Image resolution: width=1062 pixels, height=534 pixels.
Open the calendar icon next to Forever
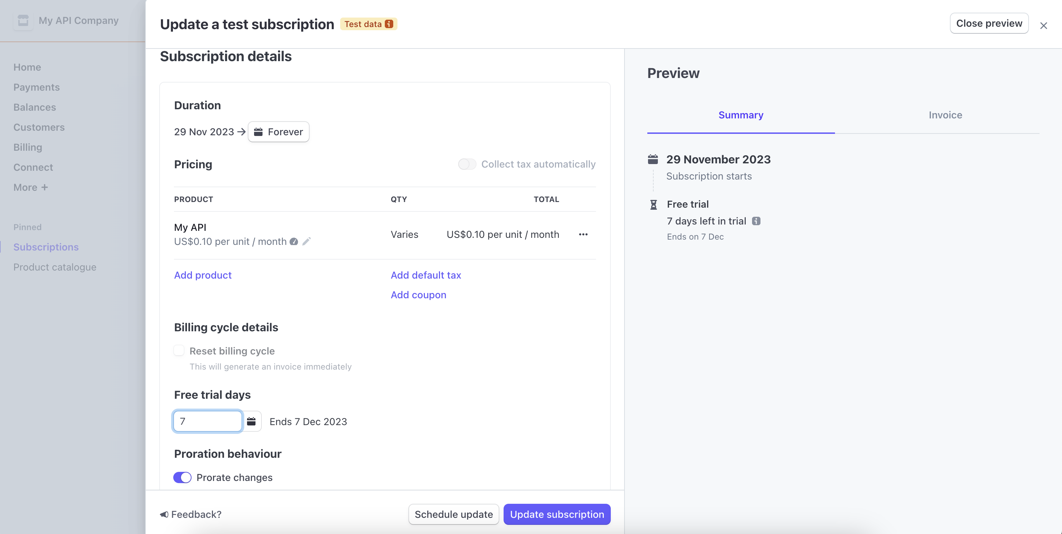click(259, 132)
